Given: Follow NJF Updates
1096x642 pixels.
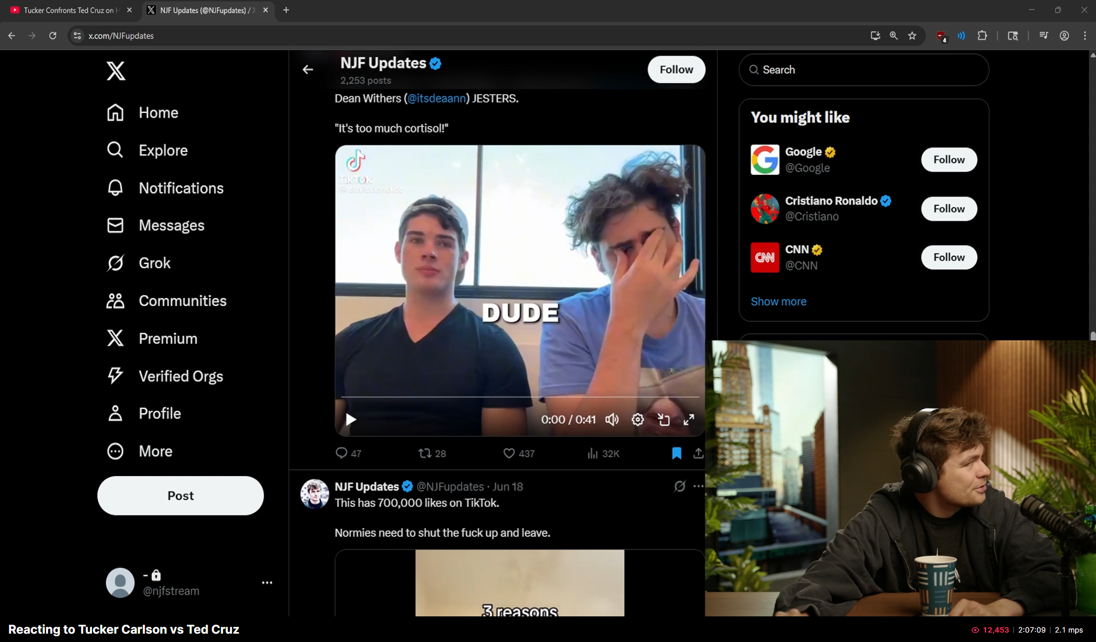Looking at the screenshot, I should 676,70.
